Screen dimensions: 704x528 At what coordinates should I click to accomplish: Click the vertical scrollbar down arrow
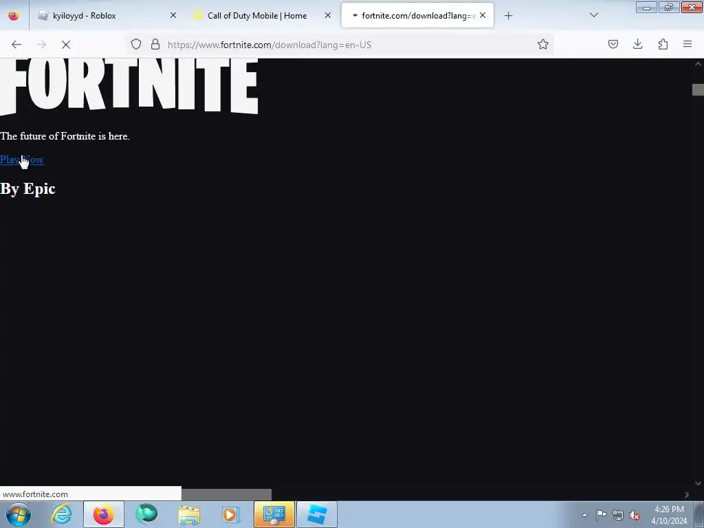coord(698,483)
